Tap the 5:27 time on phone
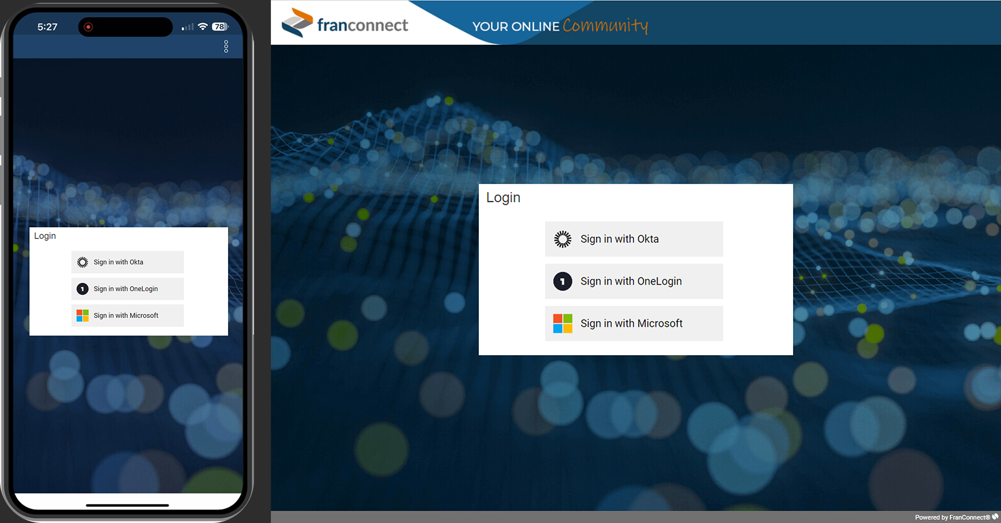The image size is (1001, 523). 47,27
